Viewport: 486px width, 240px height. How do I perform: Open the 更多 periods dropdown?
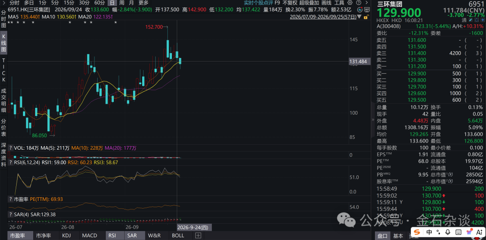[x=144, y=3]
